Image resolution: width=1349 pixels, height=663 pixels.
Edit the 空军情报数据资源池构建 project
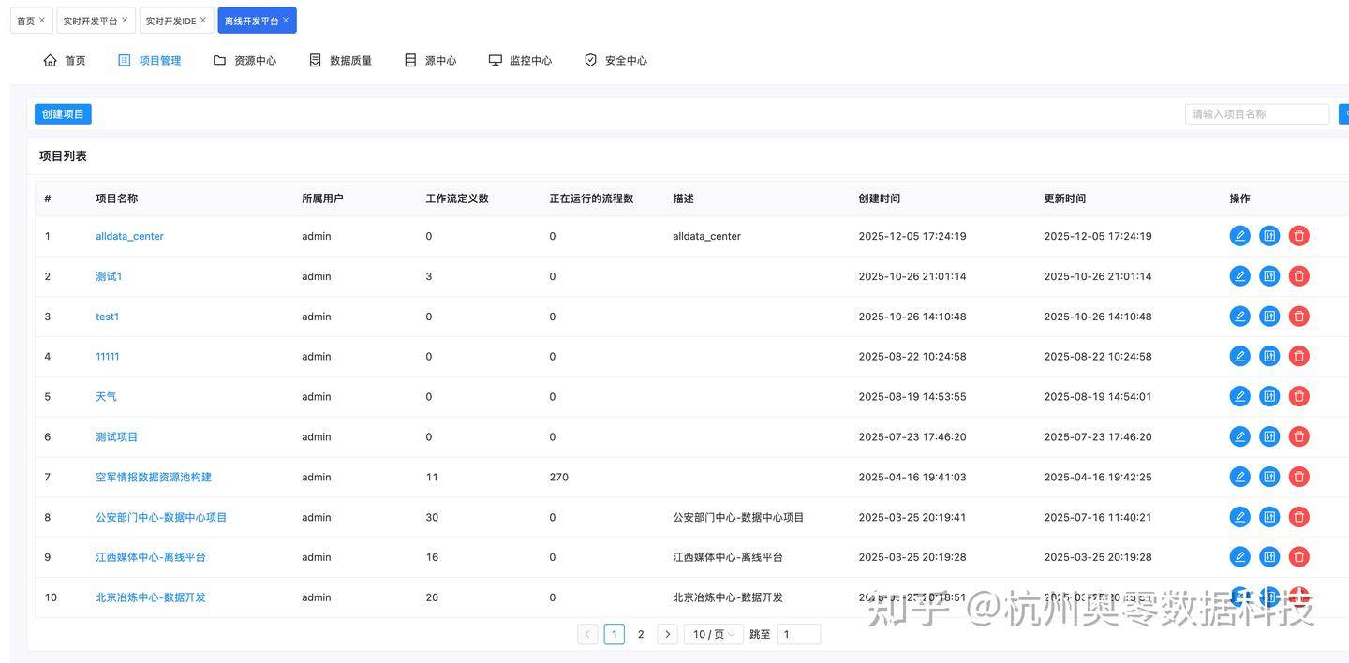[x=1239, y=477]
